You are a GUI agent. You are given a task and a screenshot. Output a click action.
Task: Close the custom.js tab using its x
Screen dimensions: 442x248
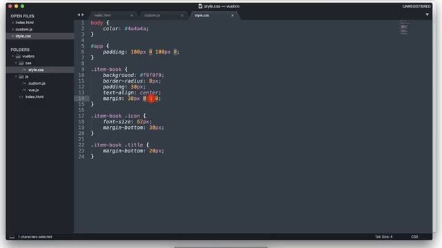tap(182, 15)
